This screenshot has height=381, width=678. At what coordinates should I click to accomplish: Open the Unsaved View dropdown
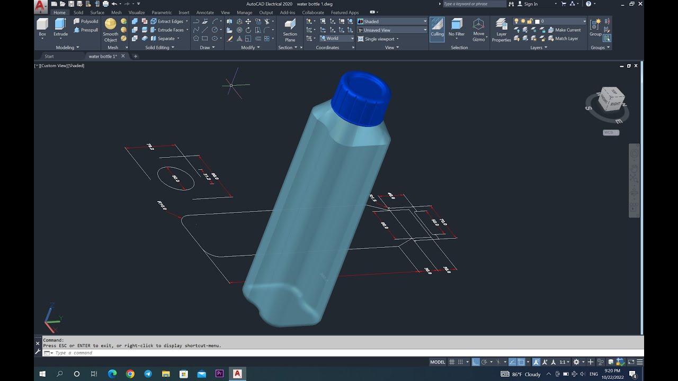(392, 30)
